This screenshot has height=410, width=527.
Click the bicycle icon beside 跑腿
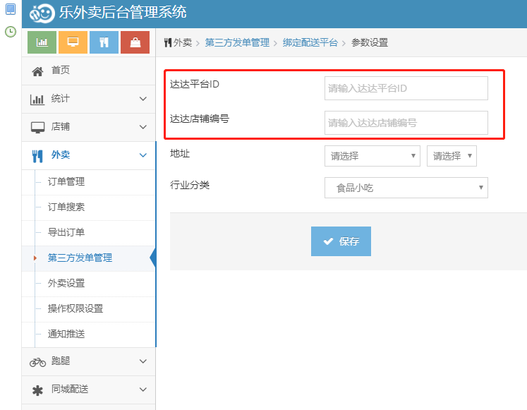tap(37, 362)
